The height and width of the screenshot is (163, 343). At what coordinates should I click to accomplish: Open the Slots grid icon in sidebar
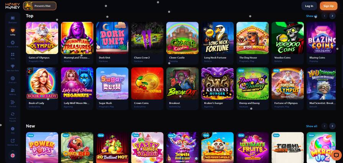coord(13,54)
